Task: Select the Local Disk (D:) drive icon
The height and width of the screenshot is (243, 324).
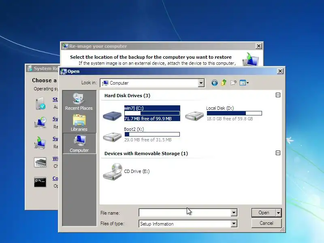Action: 194,115
